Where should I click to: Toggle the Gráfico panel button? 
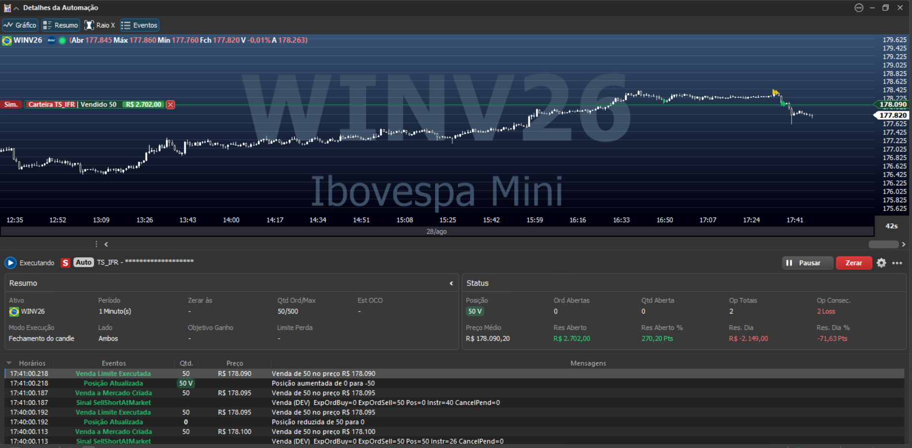click(x=20, y=25)
